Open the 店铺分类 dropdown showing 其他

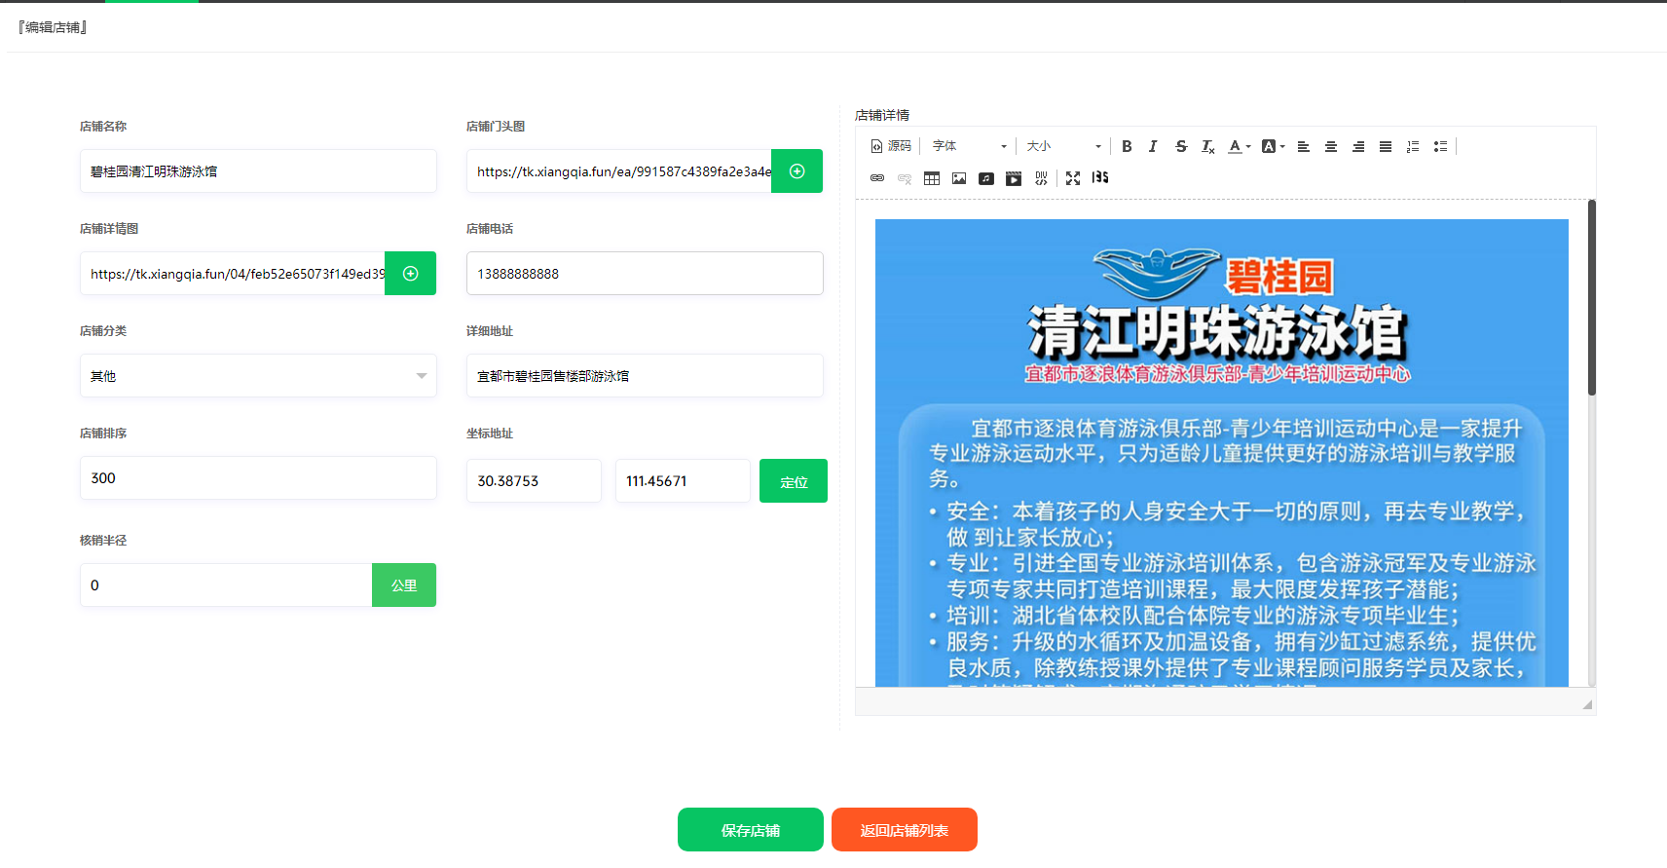[x=258, y=376]
